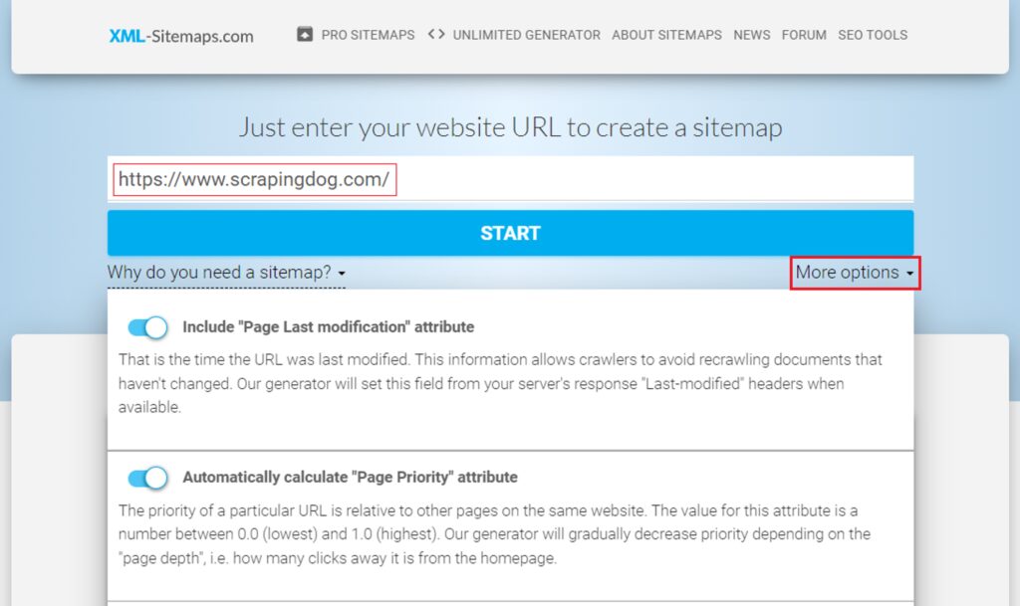This screenshot has height=606, width=1020.
Task: Expand the More options dropdown
Action: (x=855, y=273)
